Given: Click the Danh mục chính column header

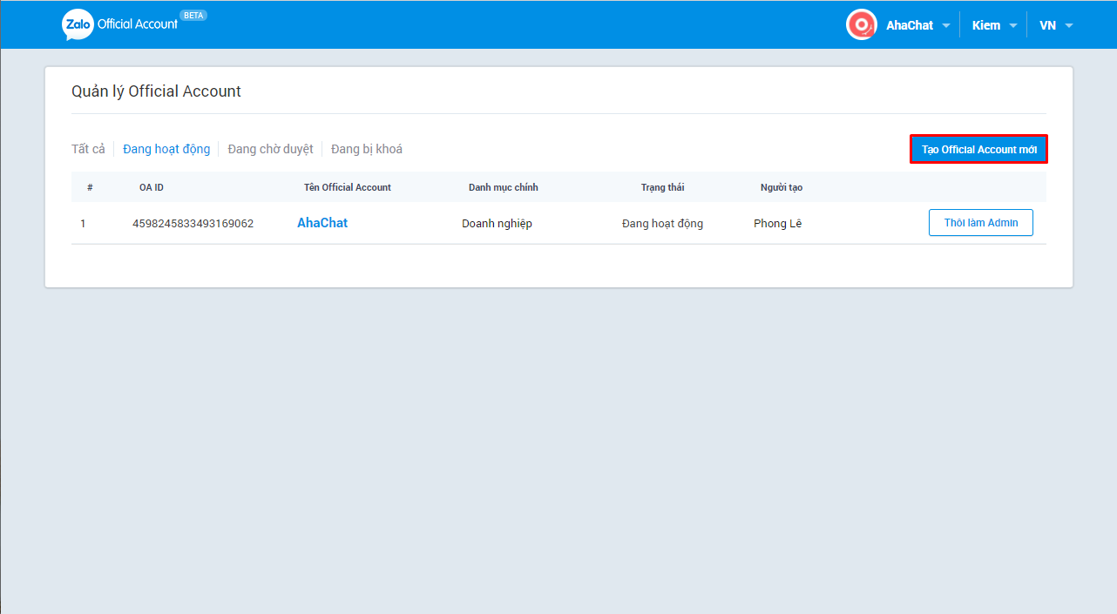Looking at the screenshot, I should click(504, 187).
